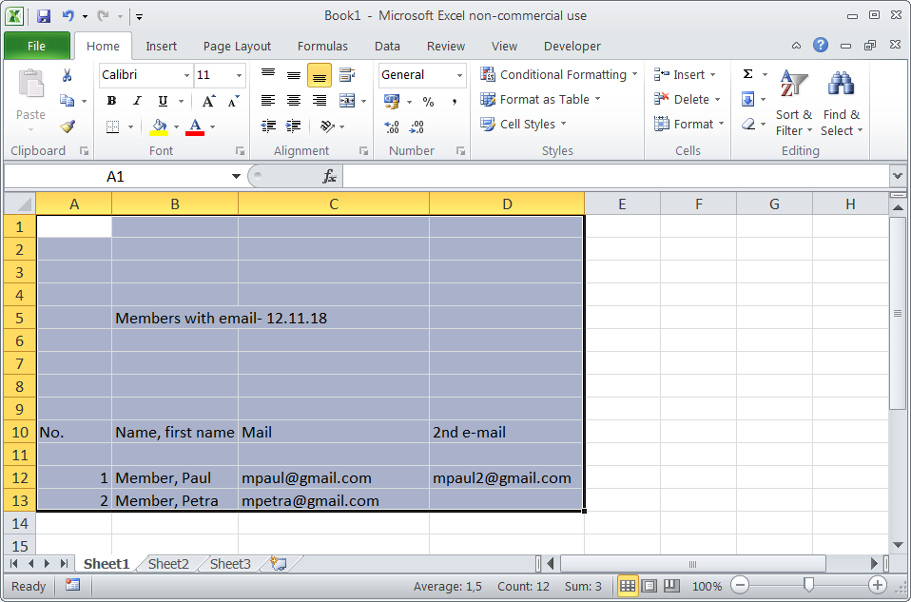Decrease decimal places

417,126
